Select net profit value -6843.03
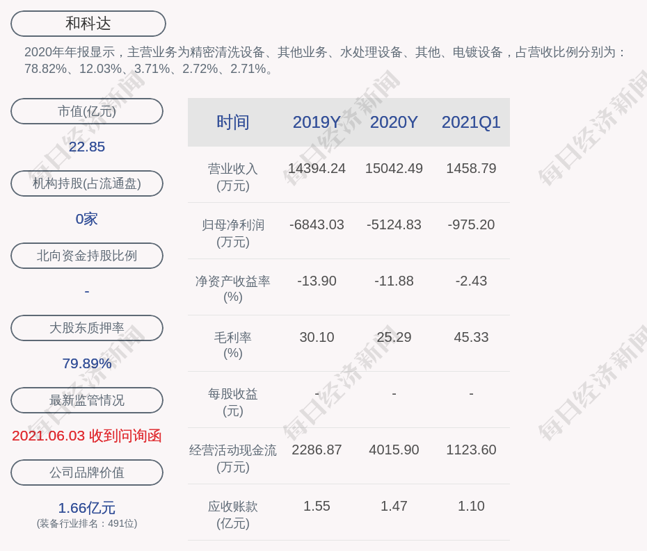647x551 pixels. pyautogui.click(x=317, y=224)
